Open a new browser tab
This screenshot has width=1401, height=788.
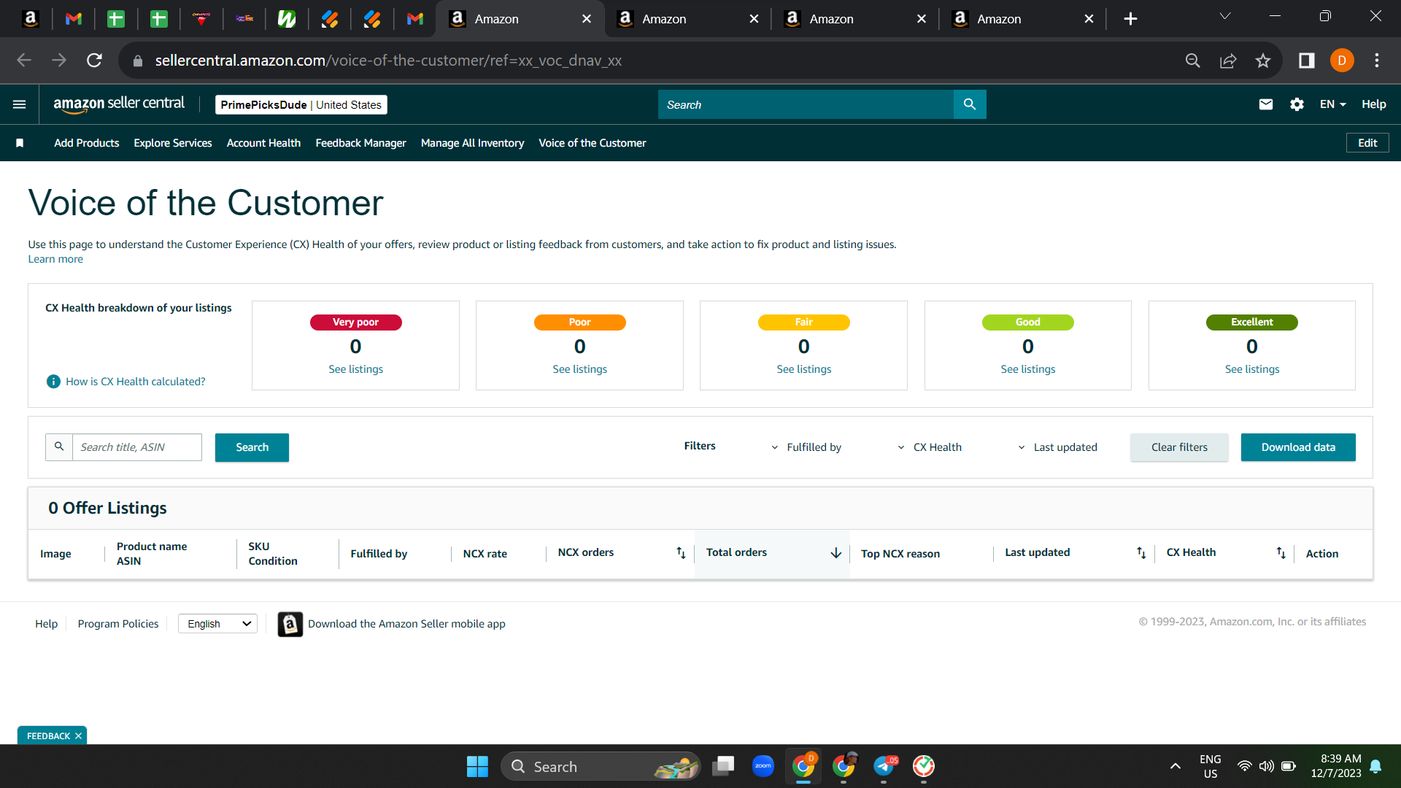point(1130,19)
